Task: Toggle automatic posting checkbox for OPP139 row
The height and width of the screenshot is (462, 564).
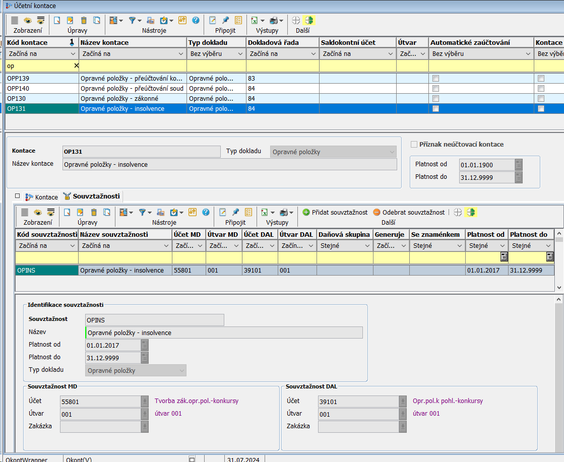Action: pos(436,79)
